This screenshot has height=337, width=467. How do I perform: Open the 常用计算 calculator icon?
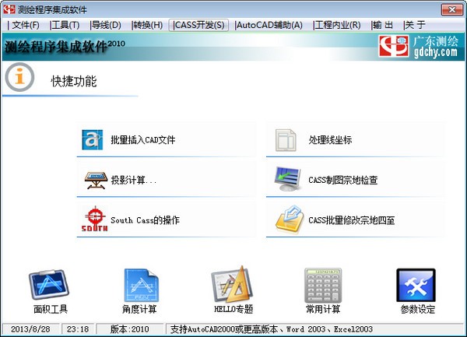(x=323, y=285)
